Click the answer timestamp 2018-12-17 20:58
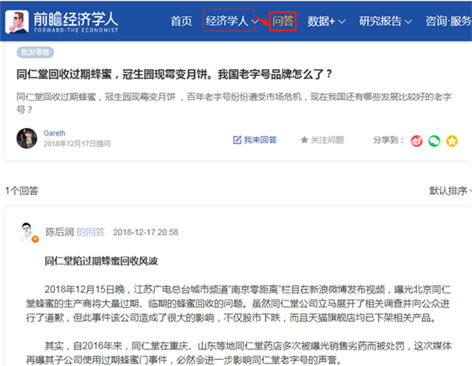Screen dimensions: 472x366 tap(145, 233)
